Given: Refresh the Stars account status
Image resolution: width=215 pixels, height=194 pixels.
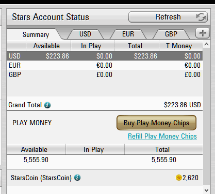Looking at the screenshot, I should [168, 17].
